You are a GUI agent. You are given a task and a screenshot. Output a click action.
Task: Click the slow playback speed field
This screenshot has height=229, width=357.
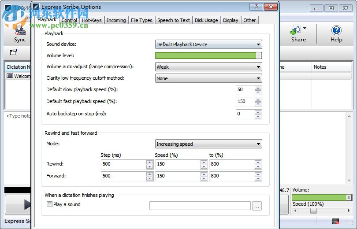pyautogui.click(x=245, y=90)
